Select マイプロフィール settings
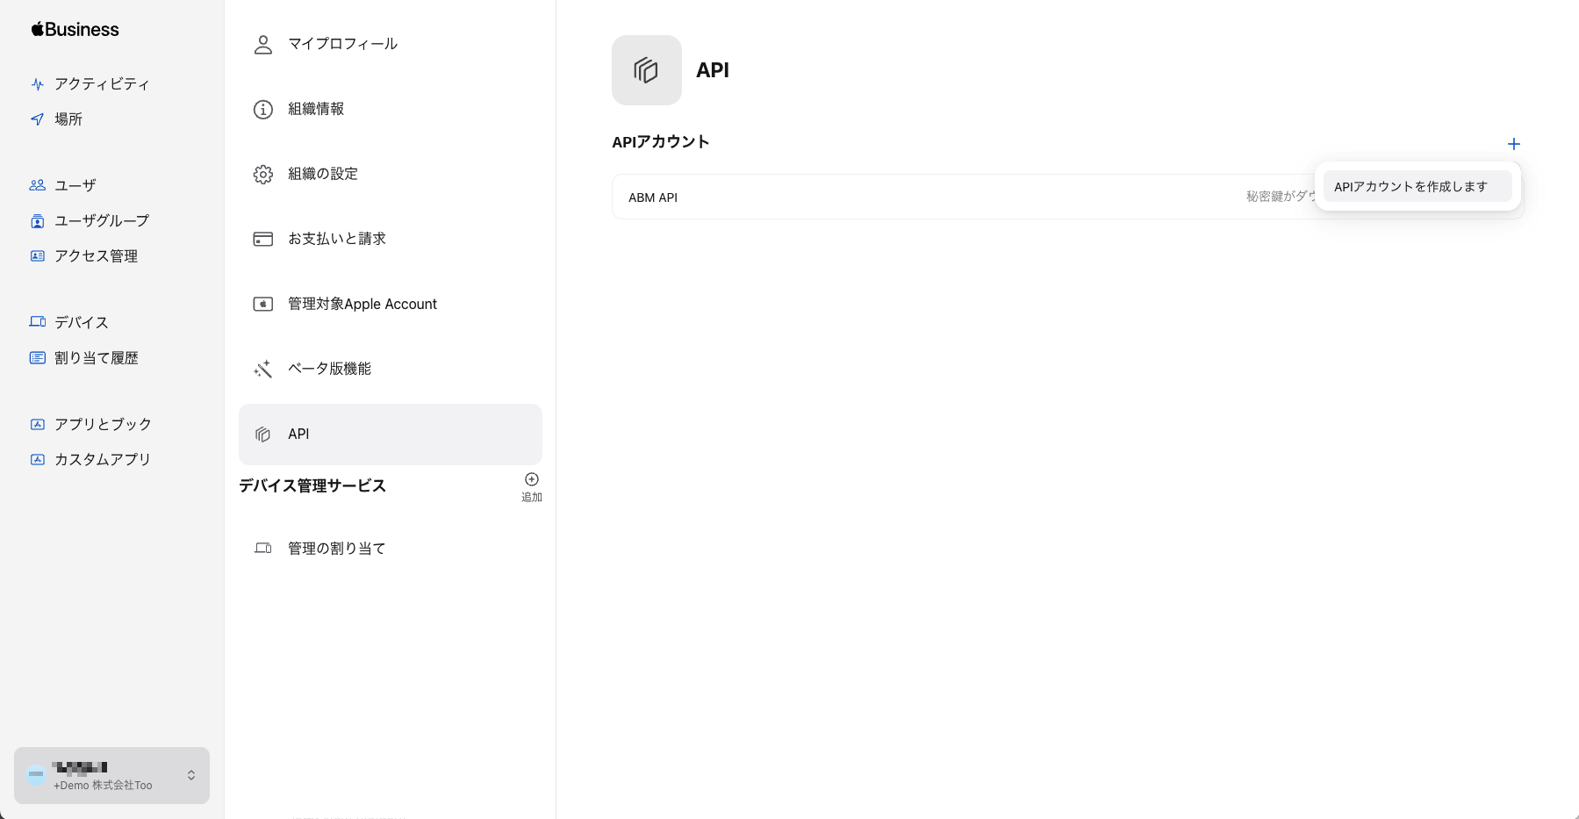 (391, 44)
